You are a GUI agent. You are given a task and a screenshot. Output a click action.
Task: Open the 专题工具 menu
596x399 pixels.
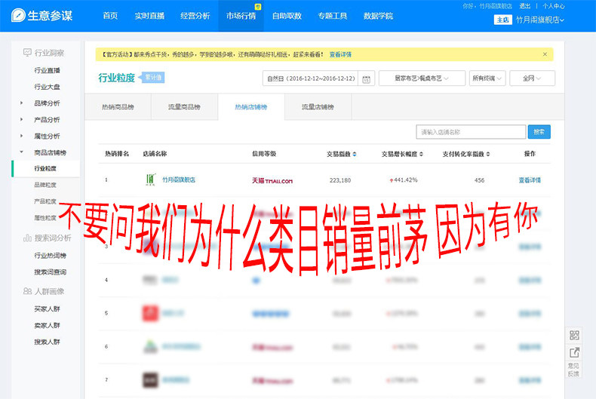(x=333, y=16)
